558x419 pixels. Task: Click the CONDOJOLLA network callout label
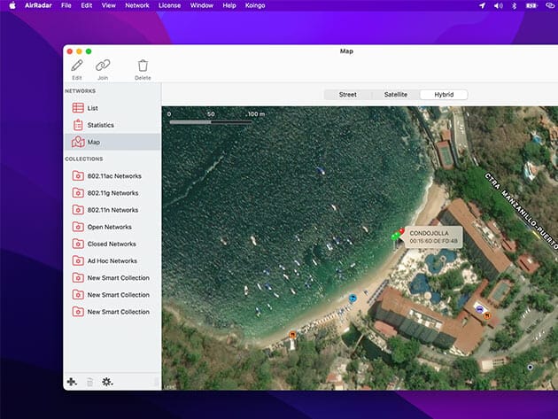tap(433, 237)
